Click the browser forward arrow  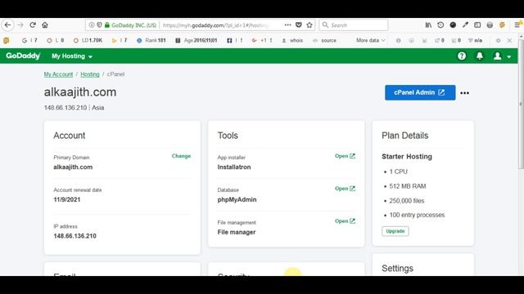(x=20, y=25)
